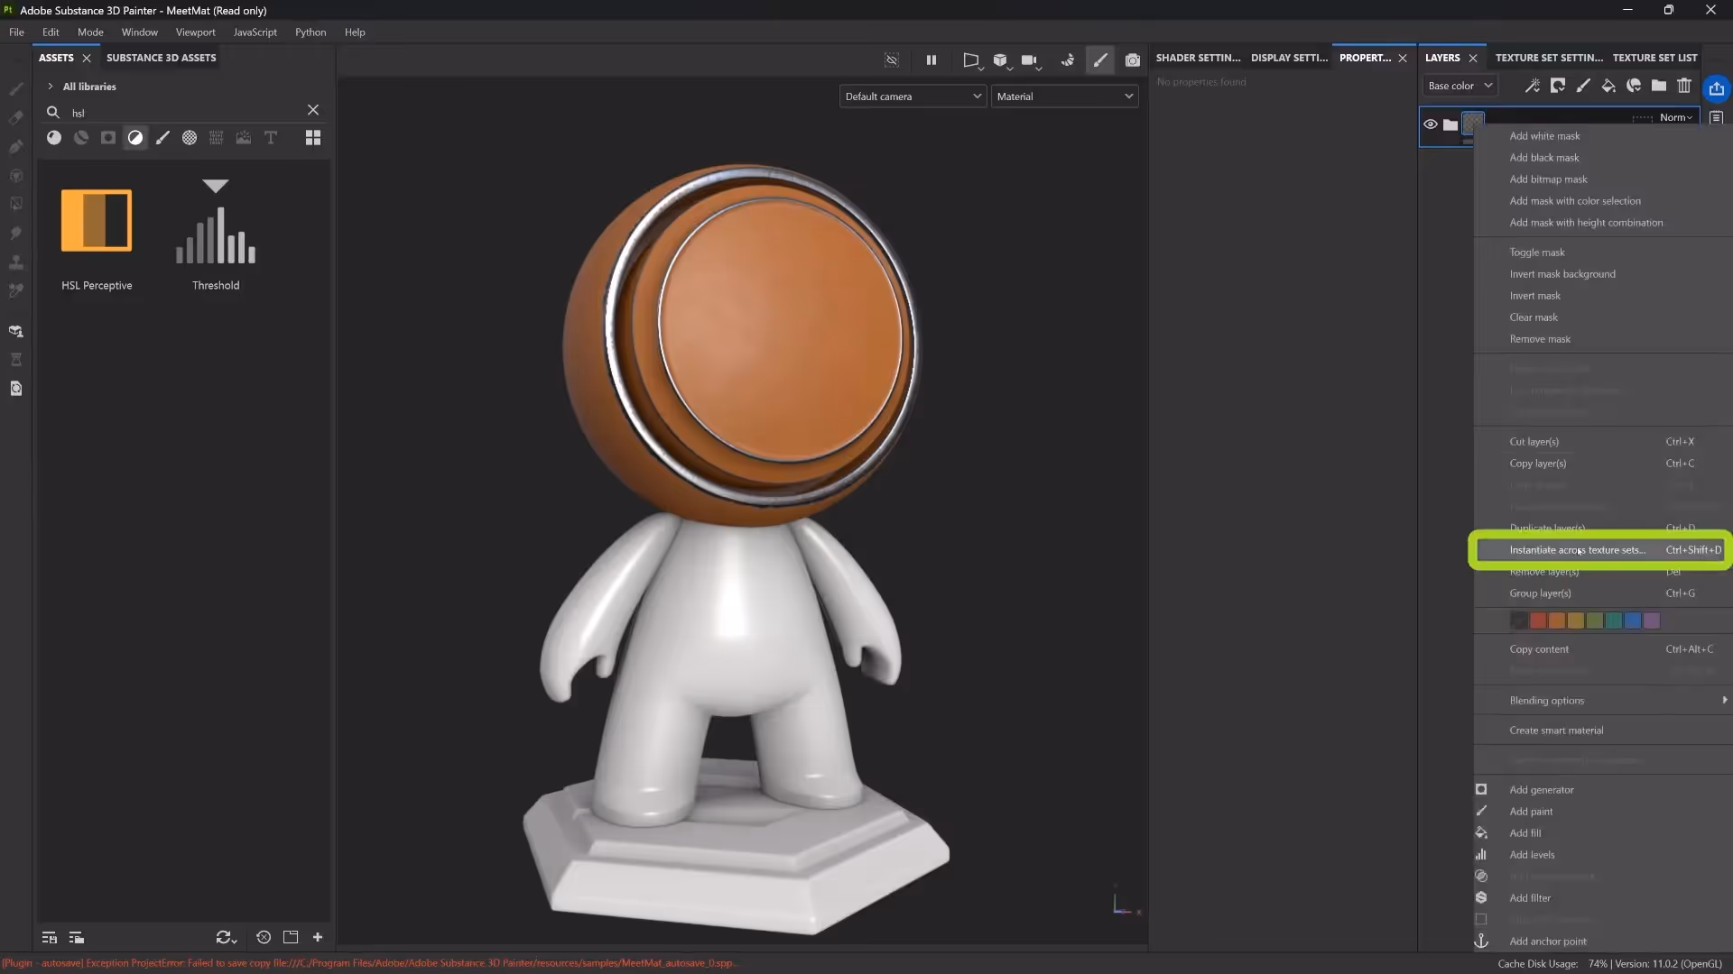Click the add asset plus icon
The width and height of the screenshot is (1733, 974).
pos(318,938)
